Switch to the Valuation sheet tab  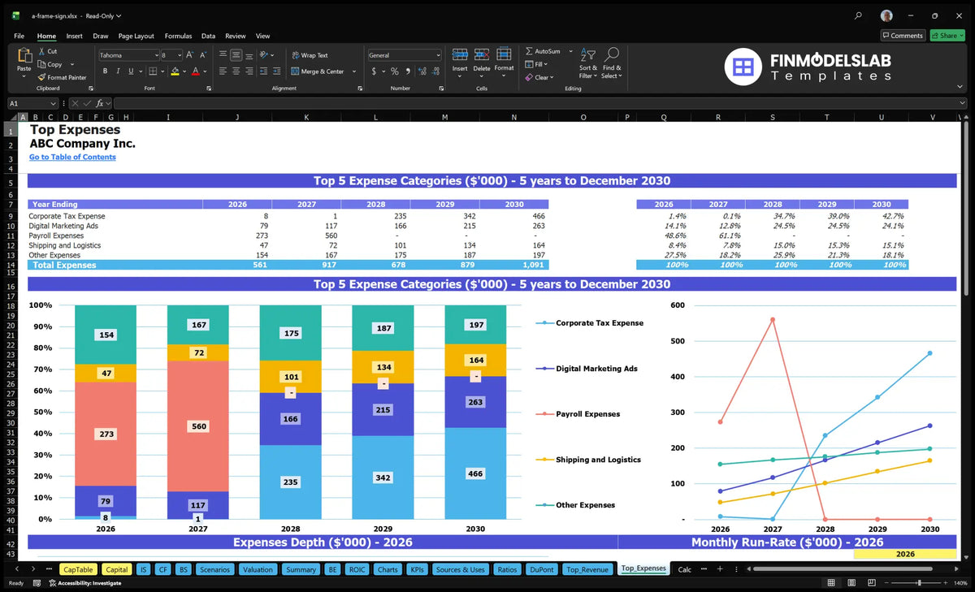(258, 569)
